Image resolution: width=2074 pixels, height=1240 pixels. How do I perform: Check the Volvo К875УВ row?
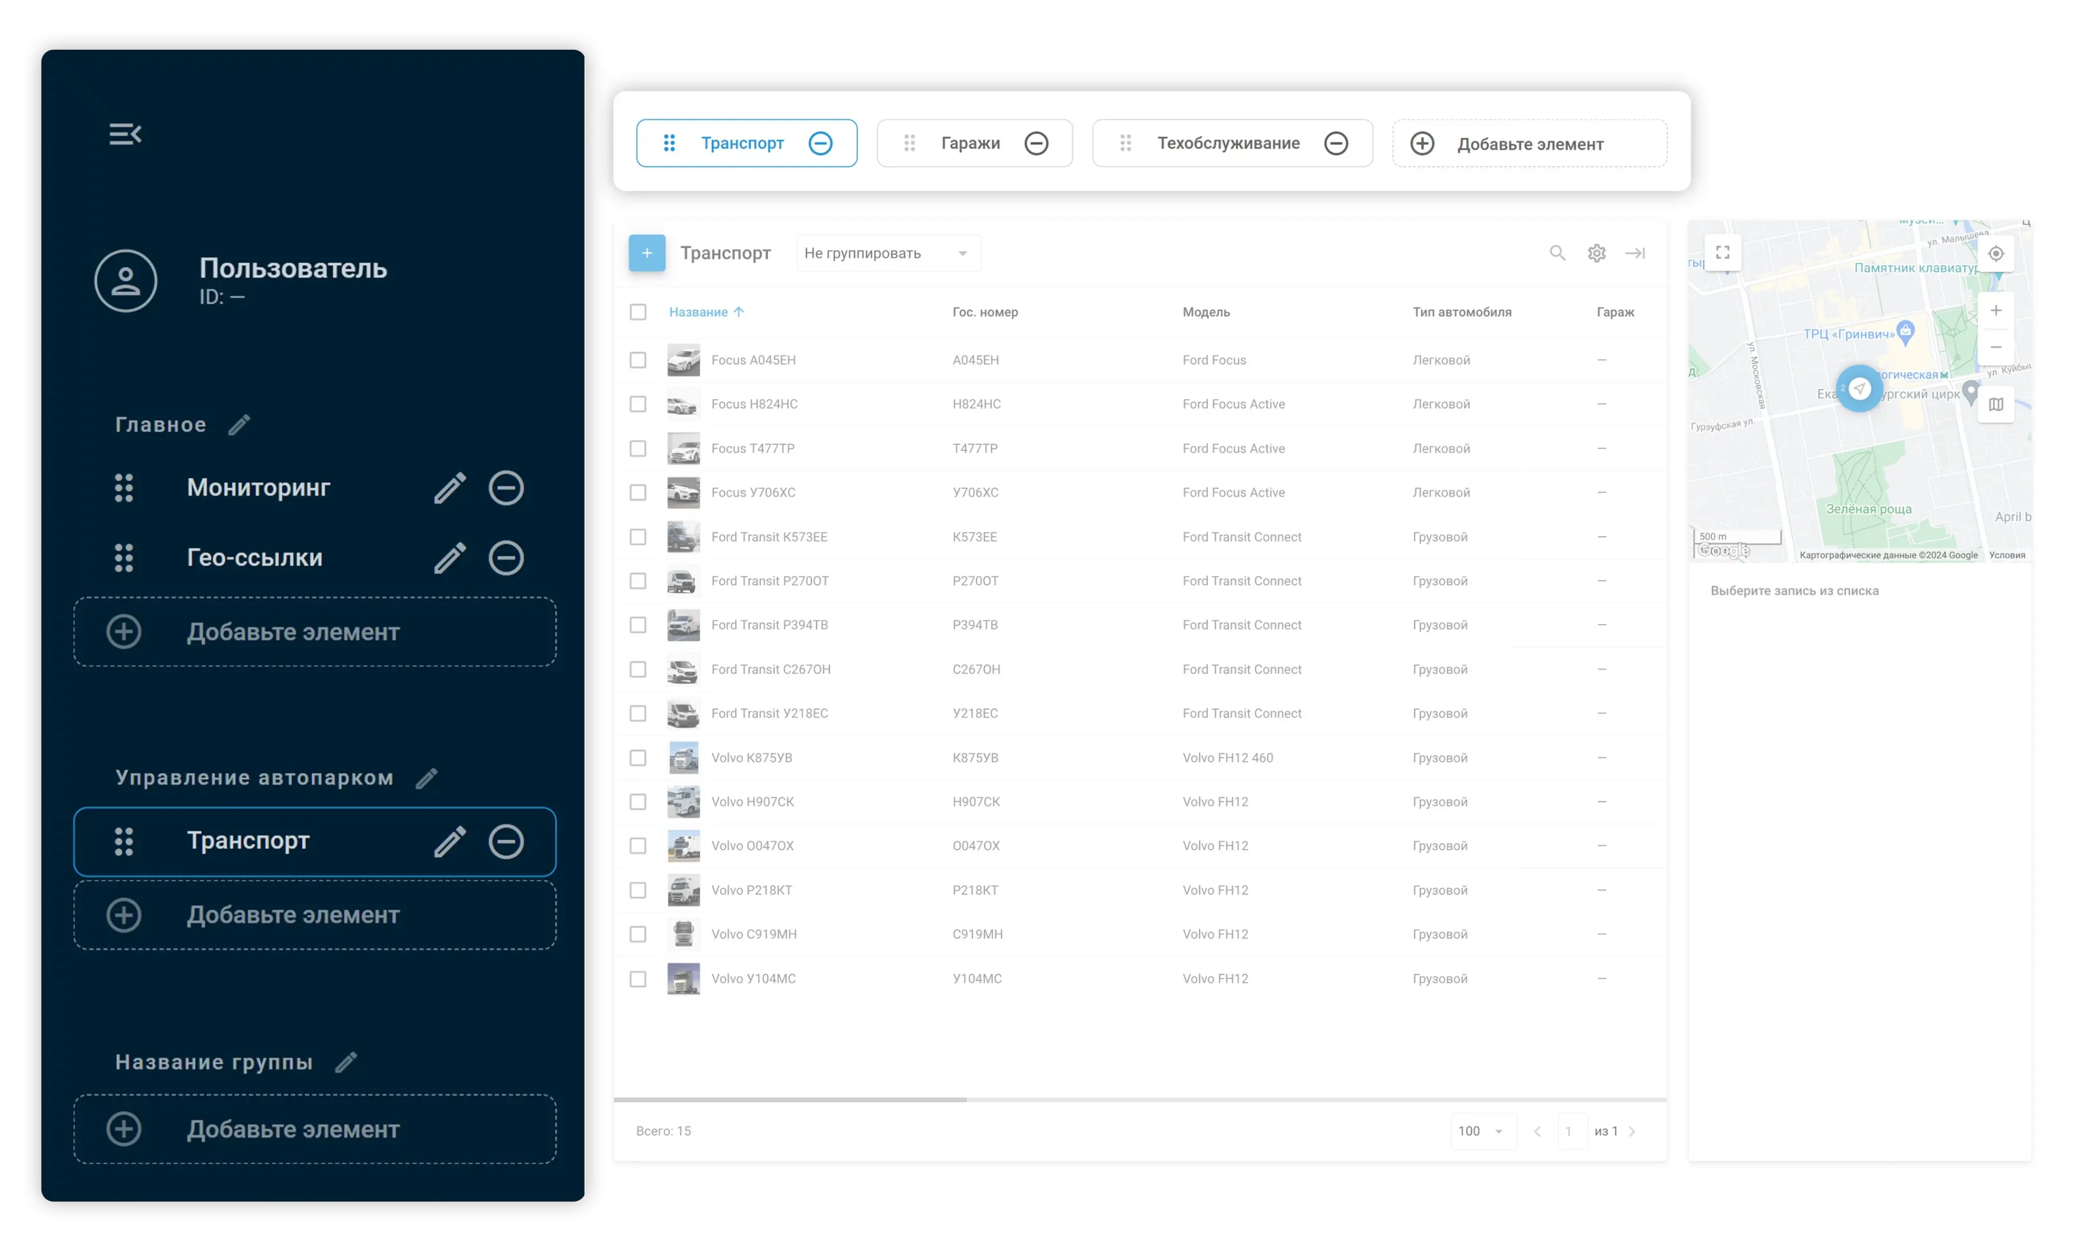coord(638,758)
